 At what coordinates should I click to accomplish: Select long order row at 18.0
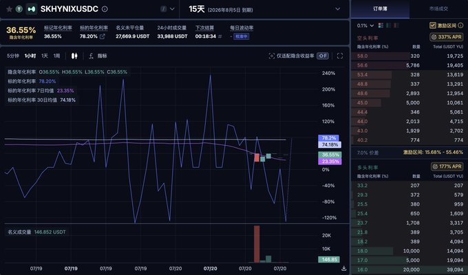pos(409,251)
